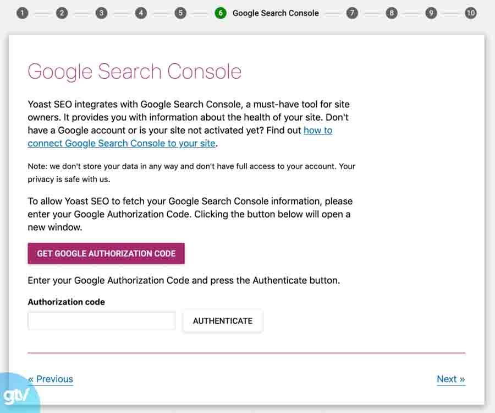Jump to wizard step 1
The height and width of the screenshot is (413, 495).
pos(23,12)
